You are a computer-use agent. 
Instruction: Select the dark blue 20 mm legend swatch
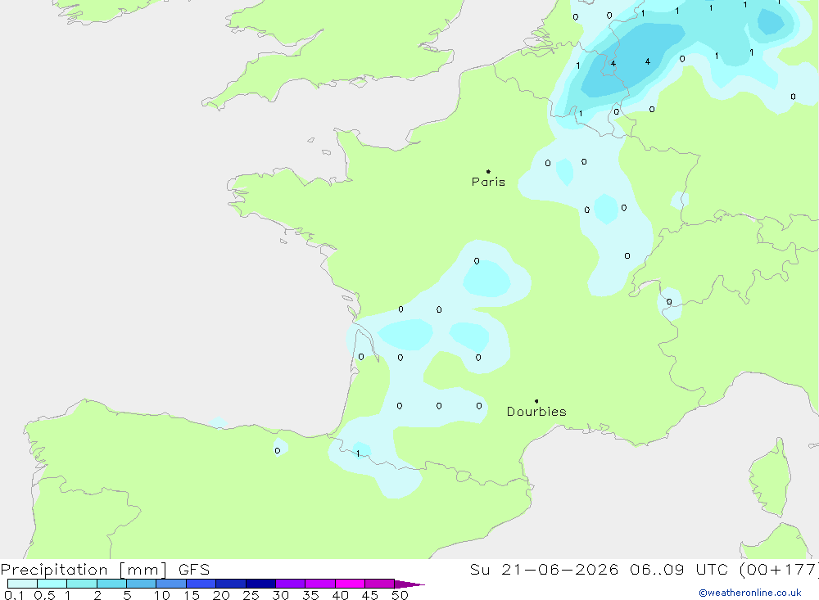click(x=230, y=584)
